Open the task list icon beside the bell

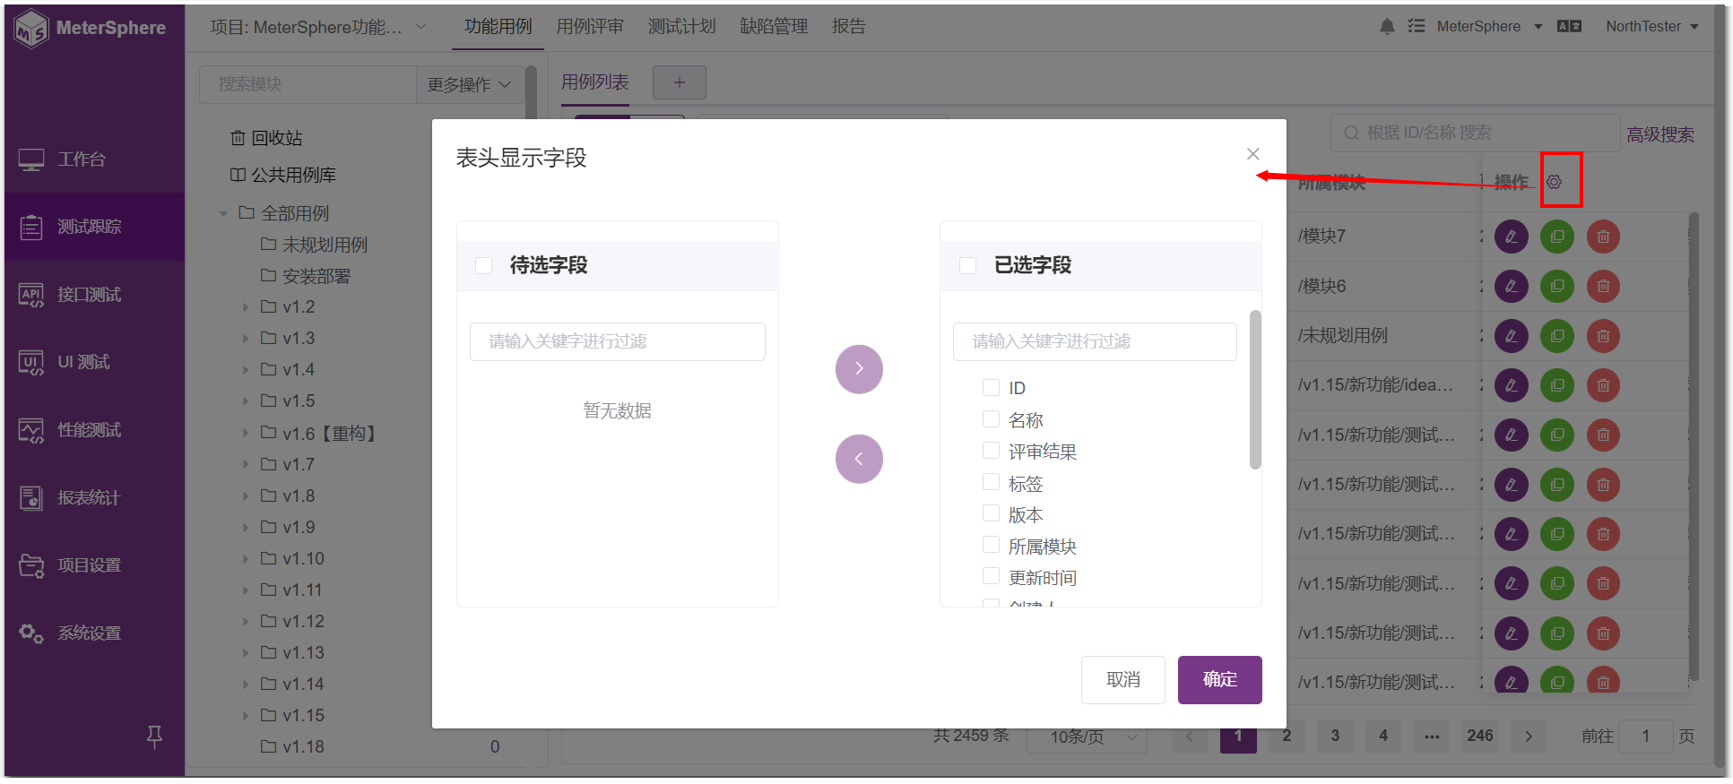pyautogui.click(x=1417, y=26)
